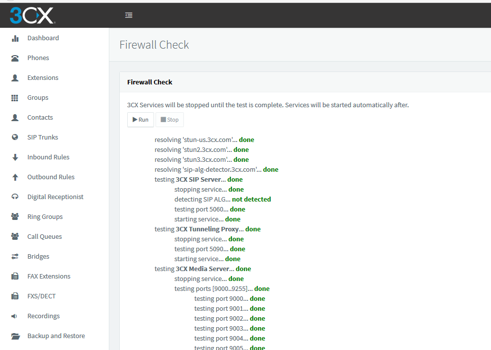Collapse the sidebar with the hamburger toggle
This screenshot has height=350, width=491.
click(129, 15)
